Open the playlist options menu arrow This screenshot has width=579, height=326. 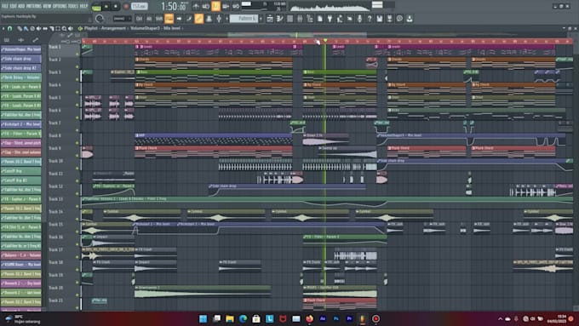click(3, 28)
